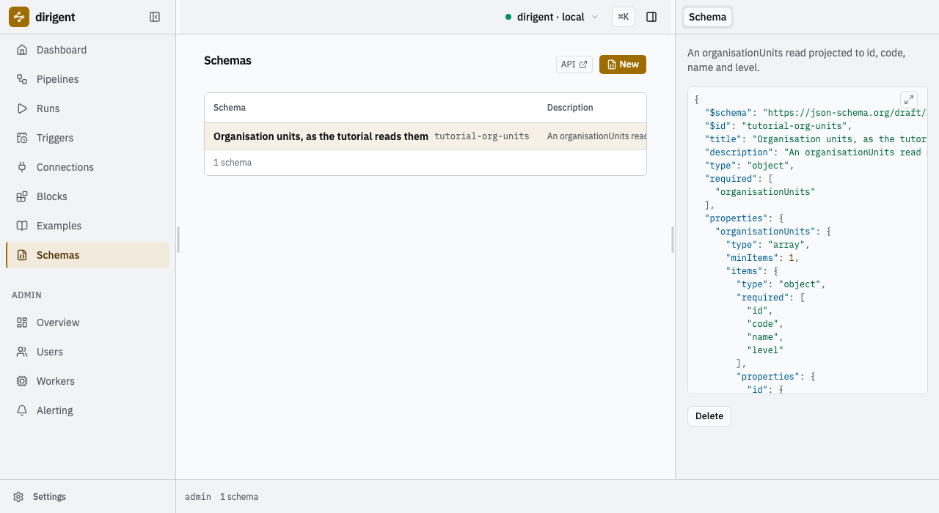The height and width of the screenshot is (513, 939).
Task: Click the schema description paragraph in panel
Action: coord(796,60)
